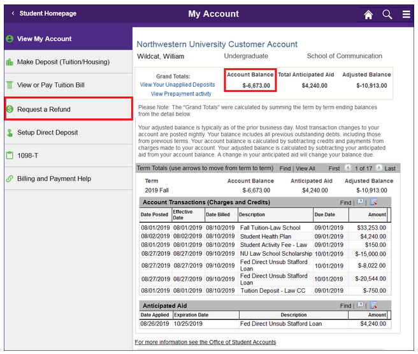
Task: Sort by Date Posted column header
Action: (x=154, y=214)
